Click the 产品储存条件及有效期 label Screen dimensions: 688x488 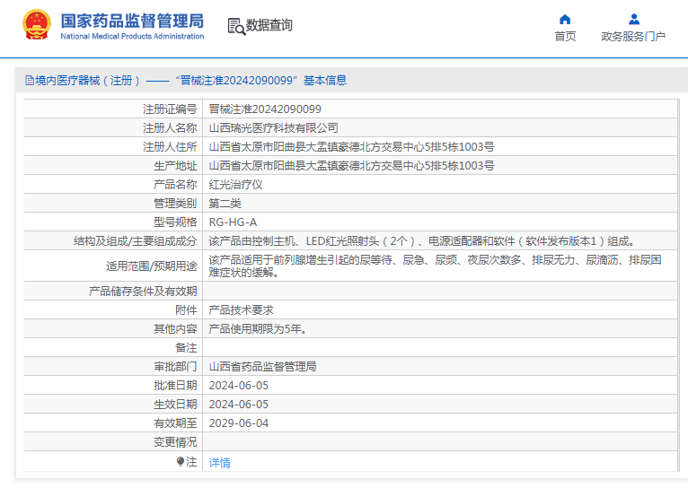click(x=143, y=292)
